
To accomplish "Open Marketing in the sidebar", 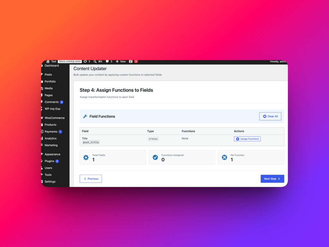I will pyautogui.click(x=51, y=145).
